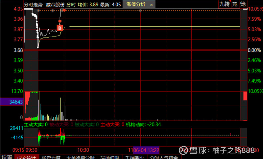Click the purple 06-04 13:22 time cursor label
263x159 pixels.
click(146, 150)
